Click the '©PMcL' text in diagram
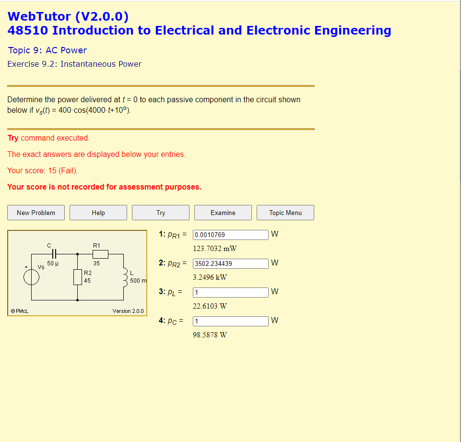Screen dimensions: 461x442 [x=20, y=311]
